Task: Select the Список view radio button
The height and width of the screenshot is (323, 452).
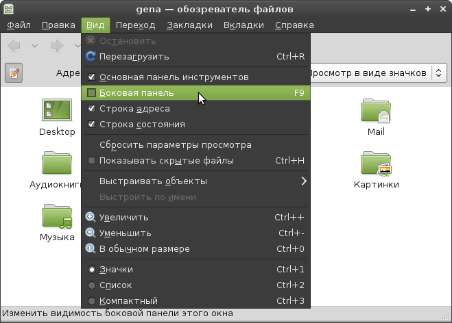Action: pos(92,285)
